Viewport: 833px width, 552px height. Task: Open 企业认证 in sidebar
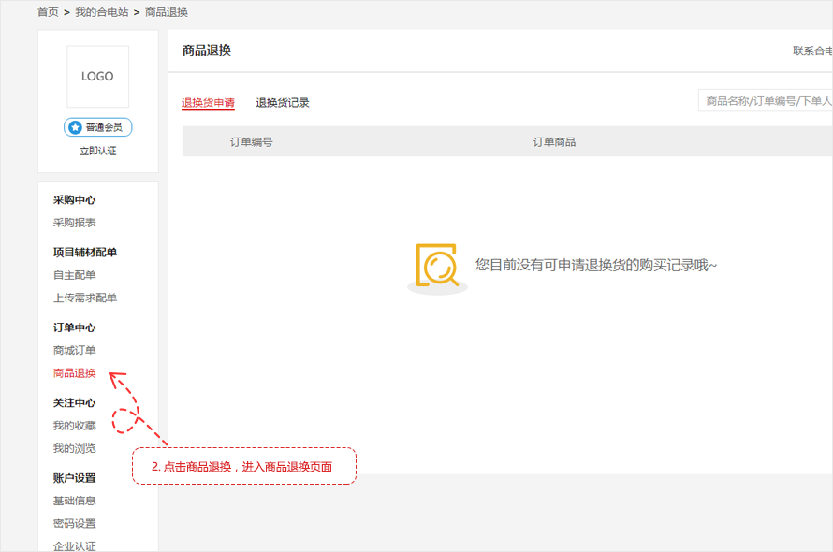coord(75,545)
